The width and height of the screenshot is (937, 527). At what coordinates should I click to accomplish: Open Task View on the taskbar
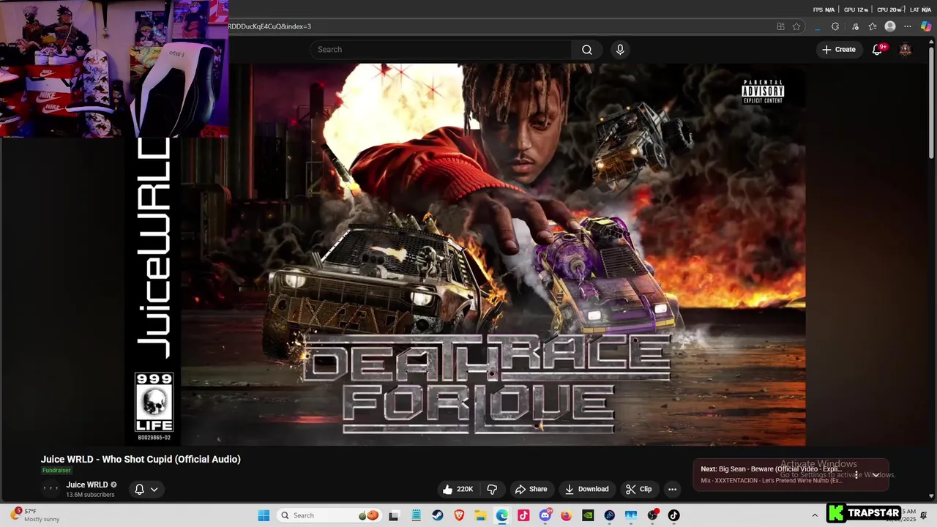[x=394, y=515]
